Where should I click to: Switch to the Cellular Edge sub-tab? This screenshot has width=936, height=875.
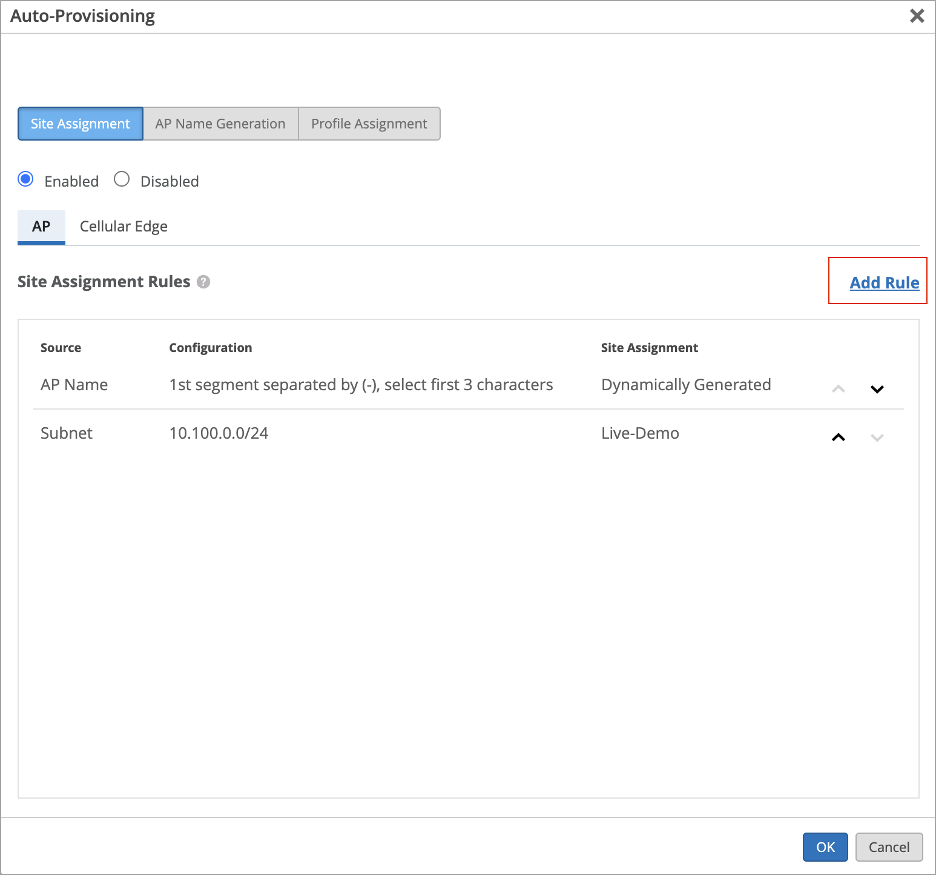(x=124, y=227)
